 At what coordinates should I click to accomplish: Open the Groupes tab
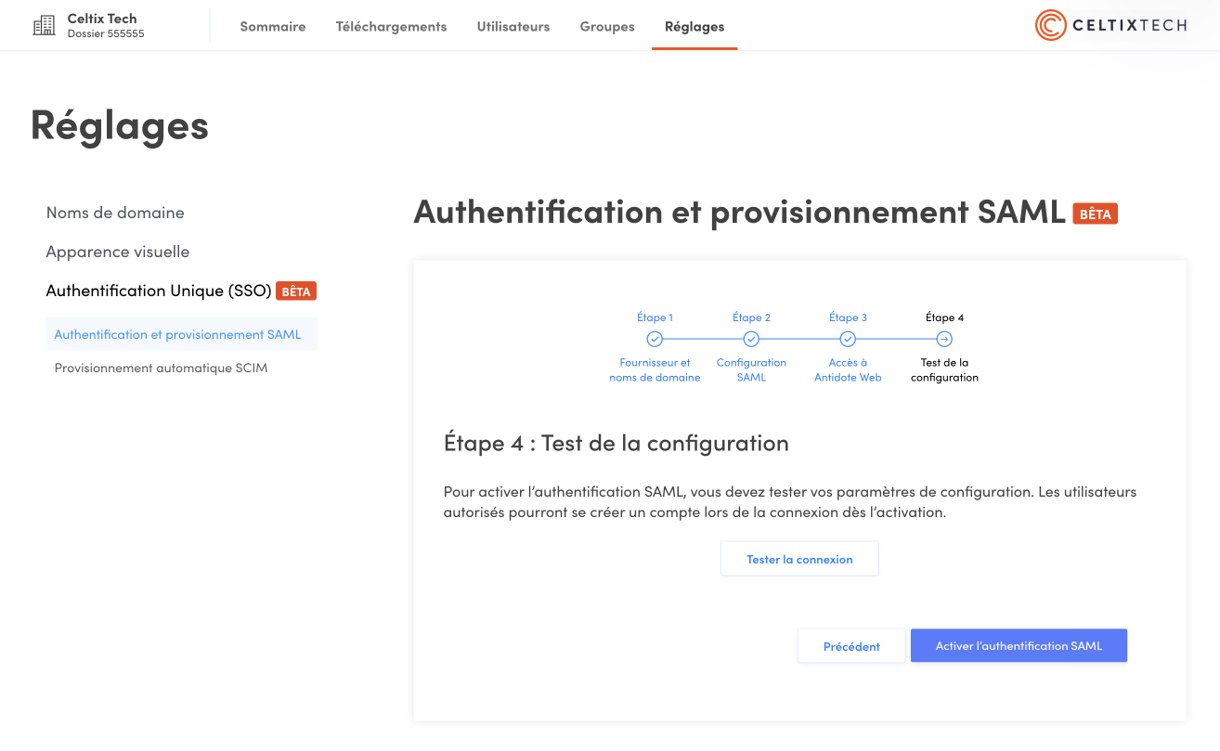click(x=607, y=27)
